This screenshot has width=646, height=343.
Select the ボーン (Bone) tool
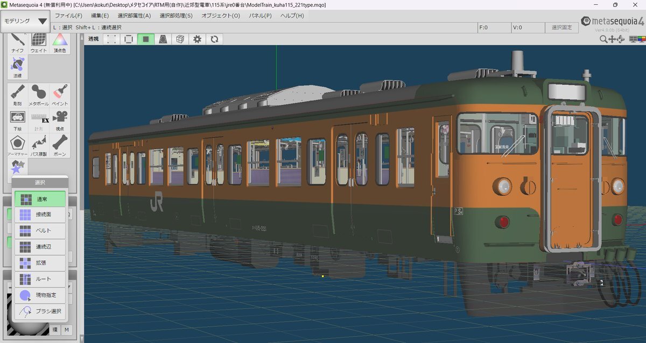pos(60,146)
